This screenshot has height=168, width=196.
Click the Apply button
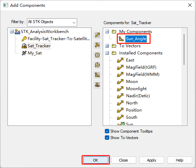(152, 160)
